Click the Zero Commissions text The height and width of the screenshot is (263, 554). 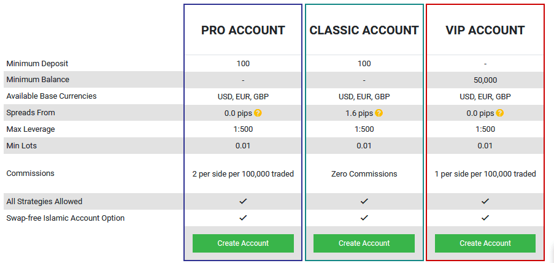(364, 173)
